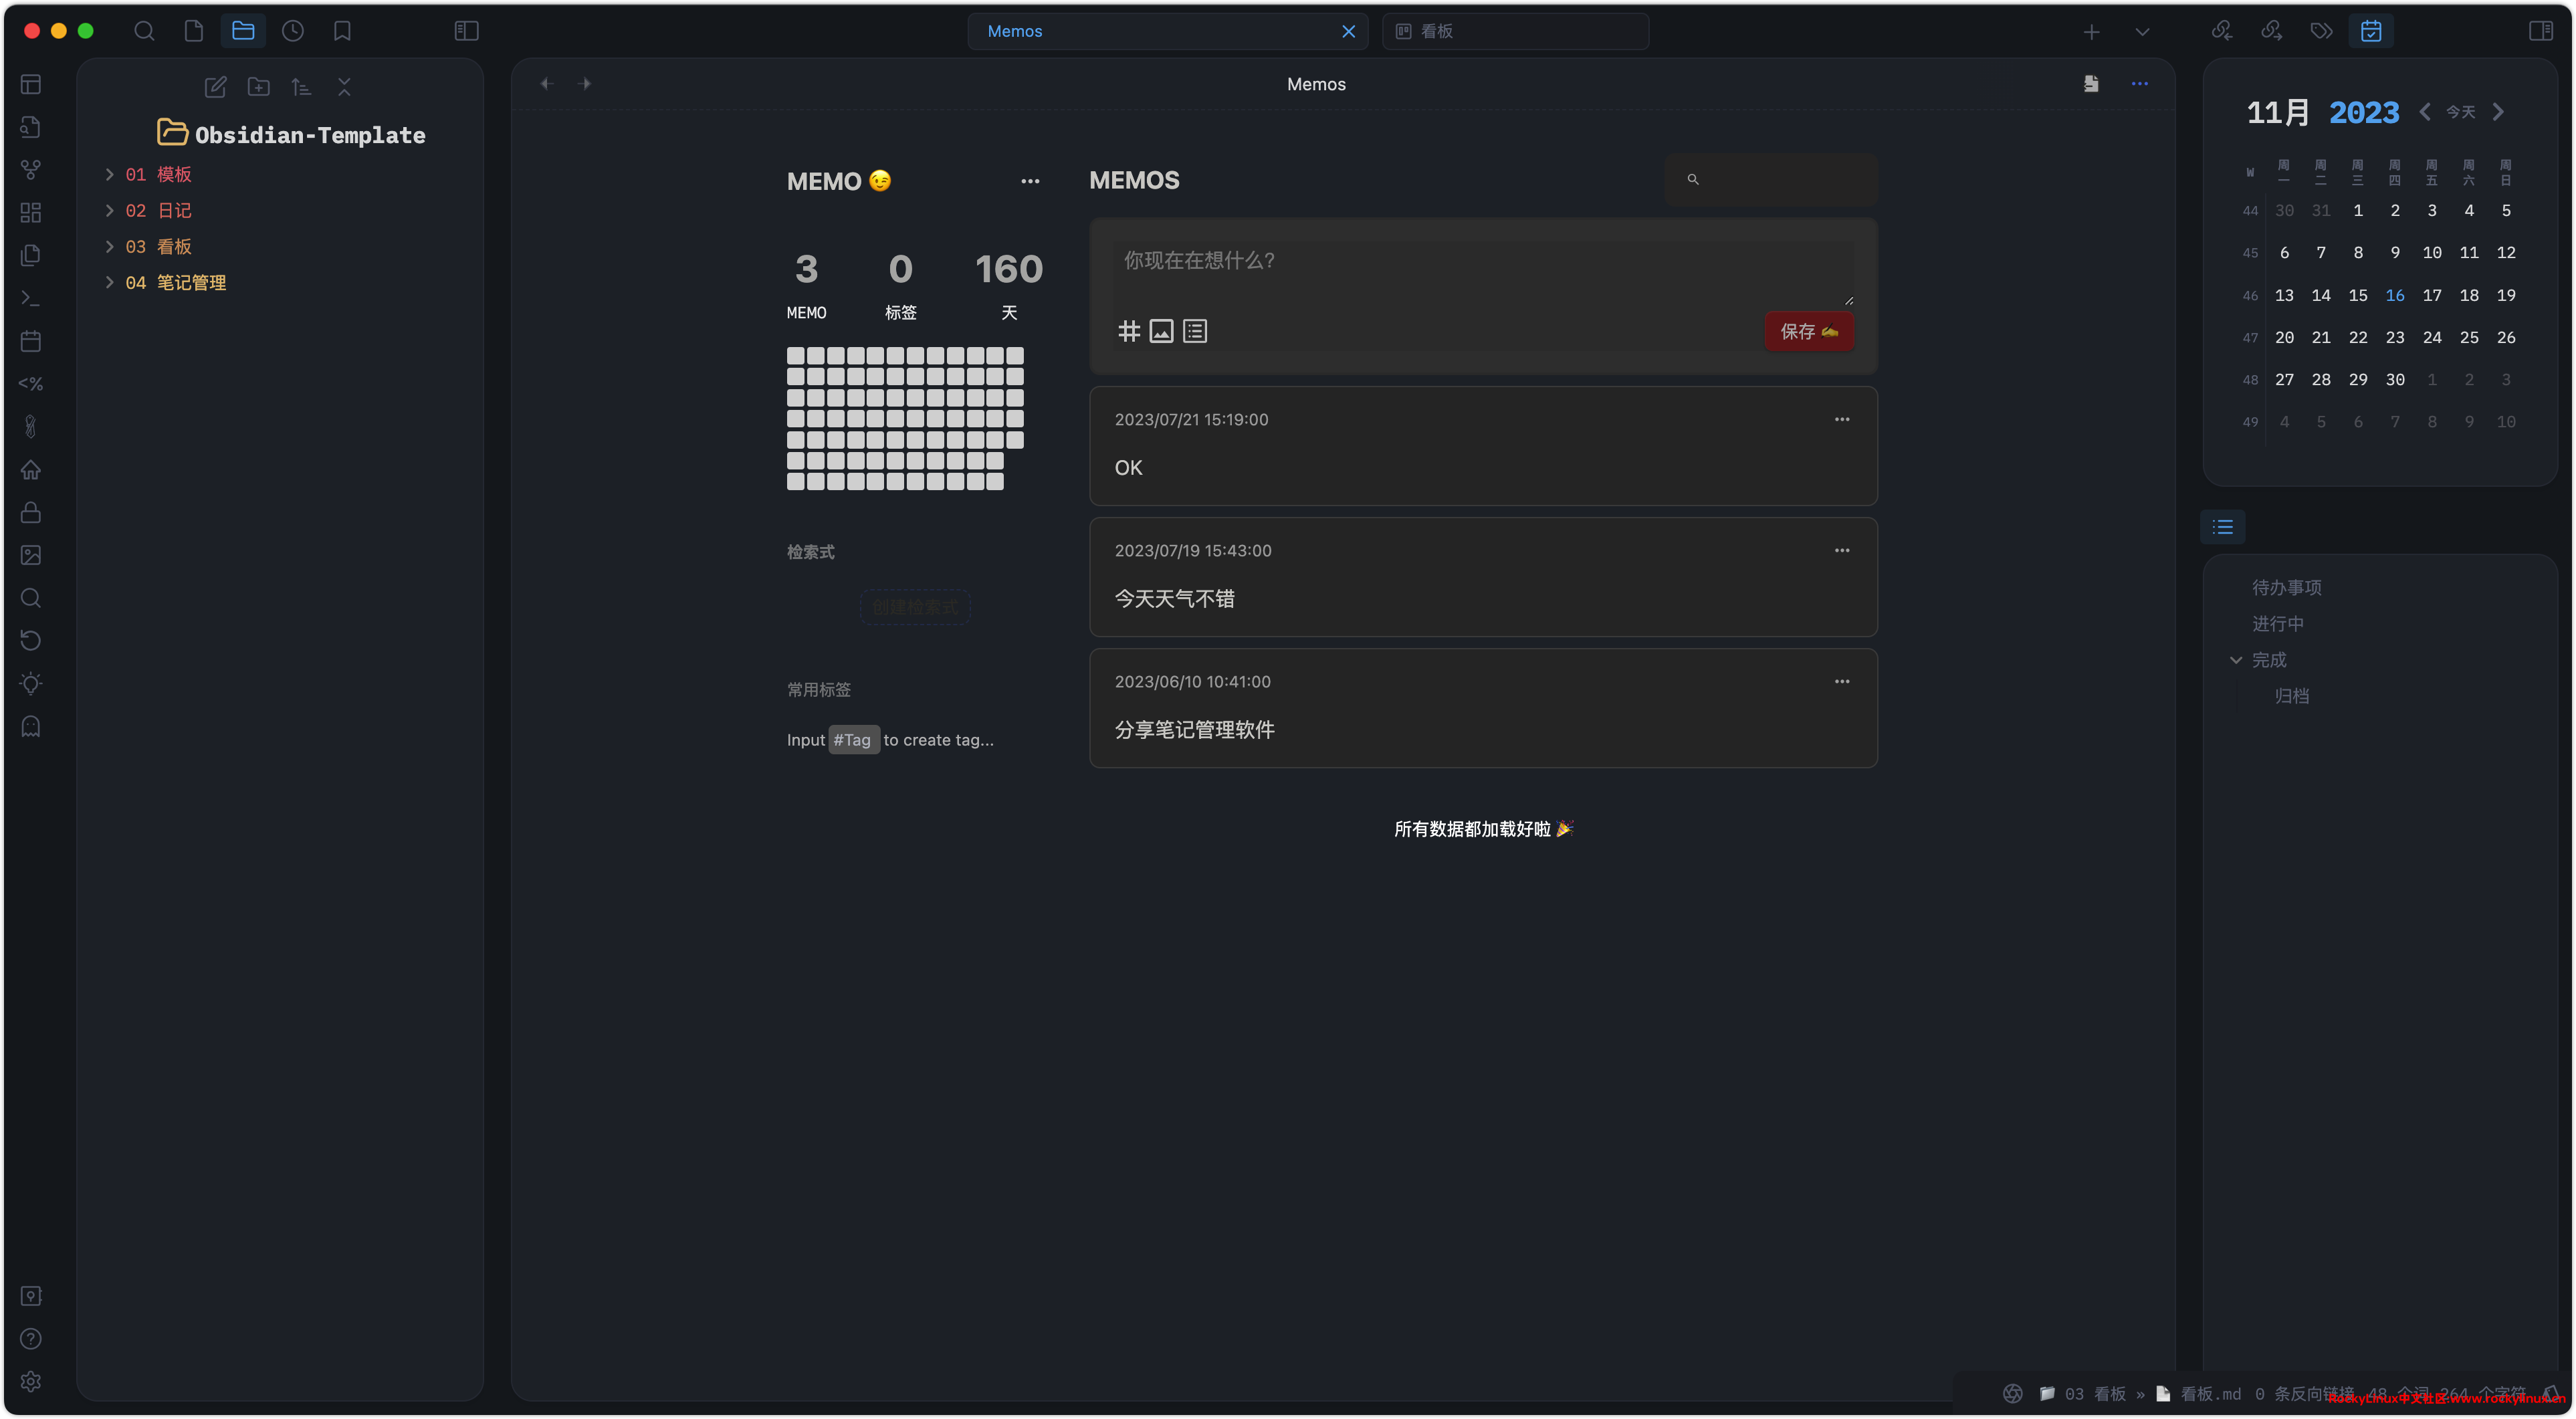Click the 保存 save button
Image resolution: width=2576 pixels, height=1419 pixels.
pos(1808,331)
